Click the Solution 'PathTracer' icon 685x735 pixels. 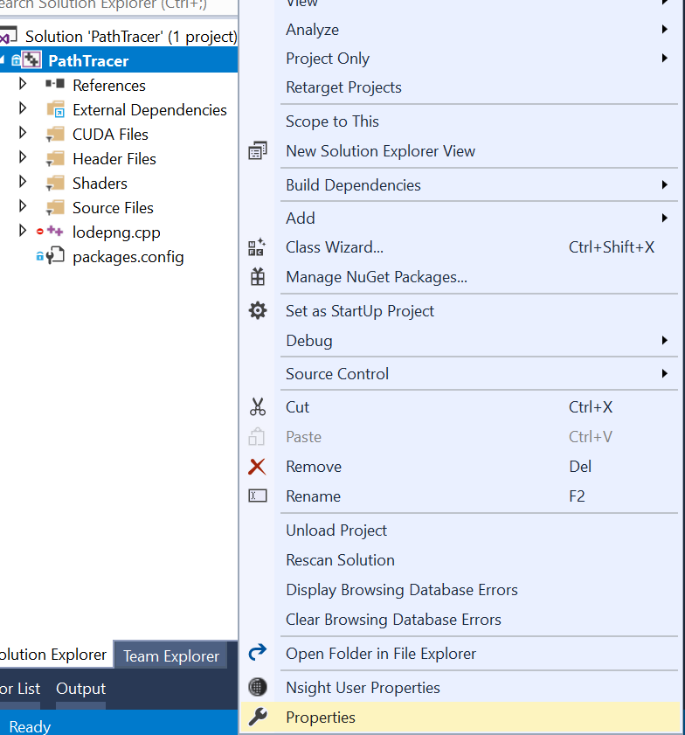tap(8, 36)
